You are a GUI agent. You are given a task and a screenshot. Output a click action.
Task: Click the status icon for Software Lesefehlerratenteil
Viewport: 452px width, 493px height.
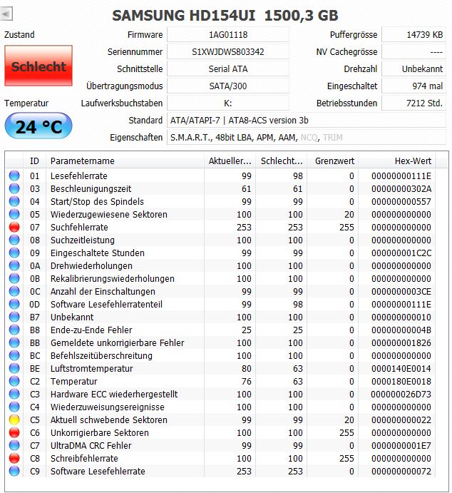[x=14, y=304]
